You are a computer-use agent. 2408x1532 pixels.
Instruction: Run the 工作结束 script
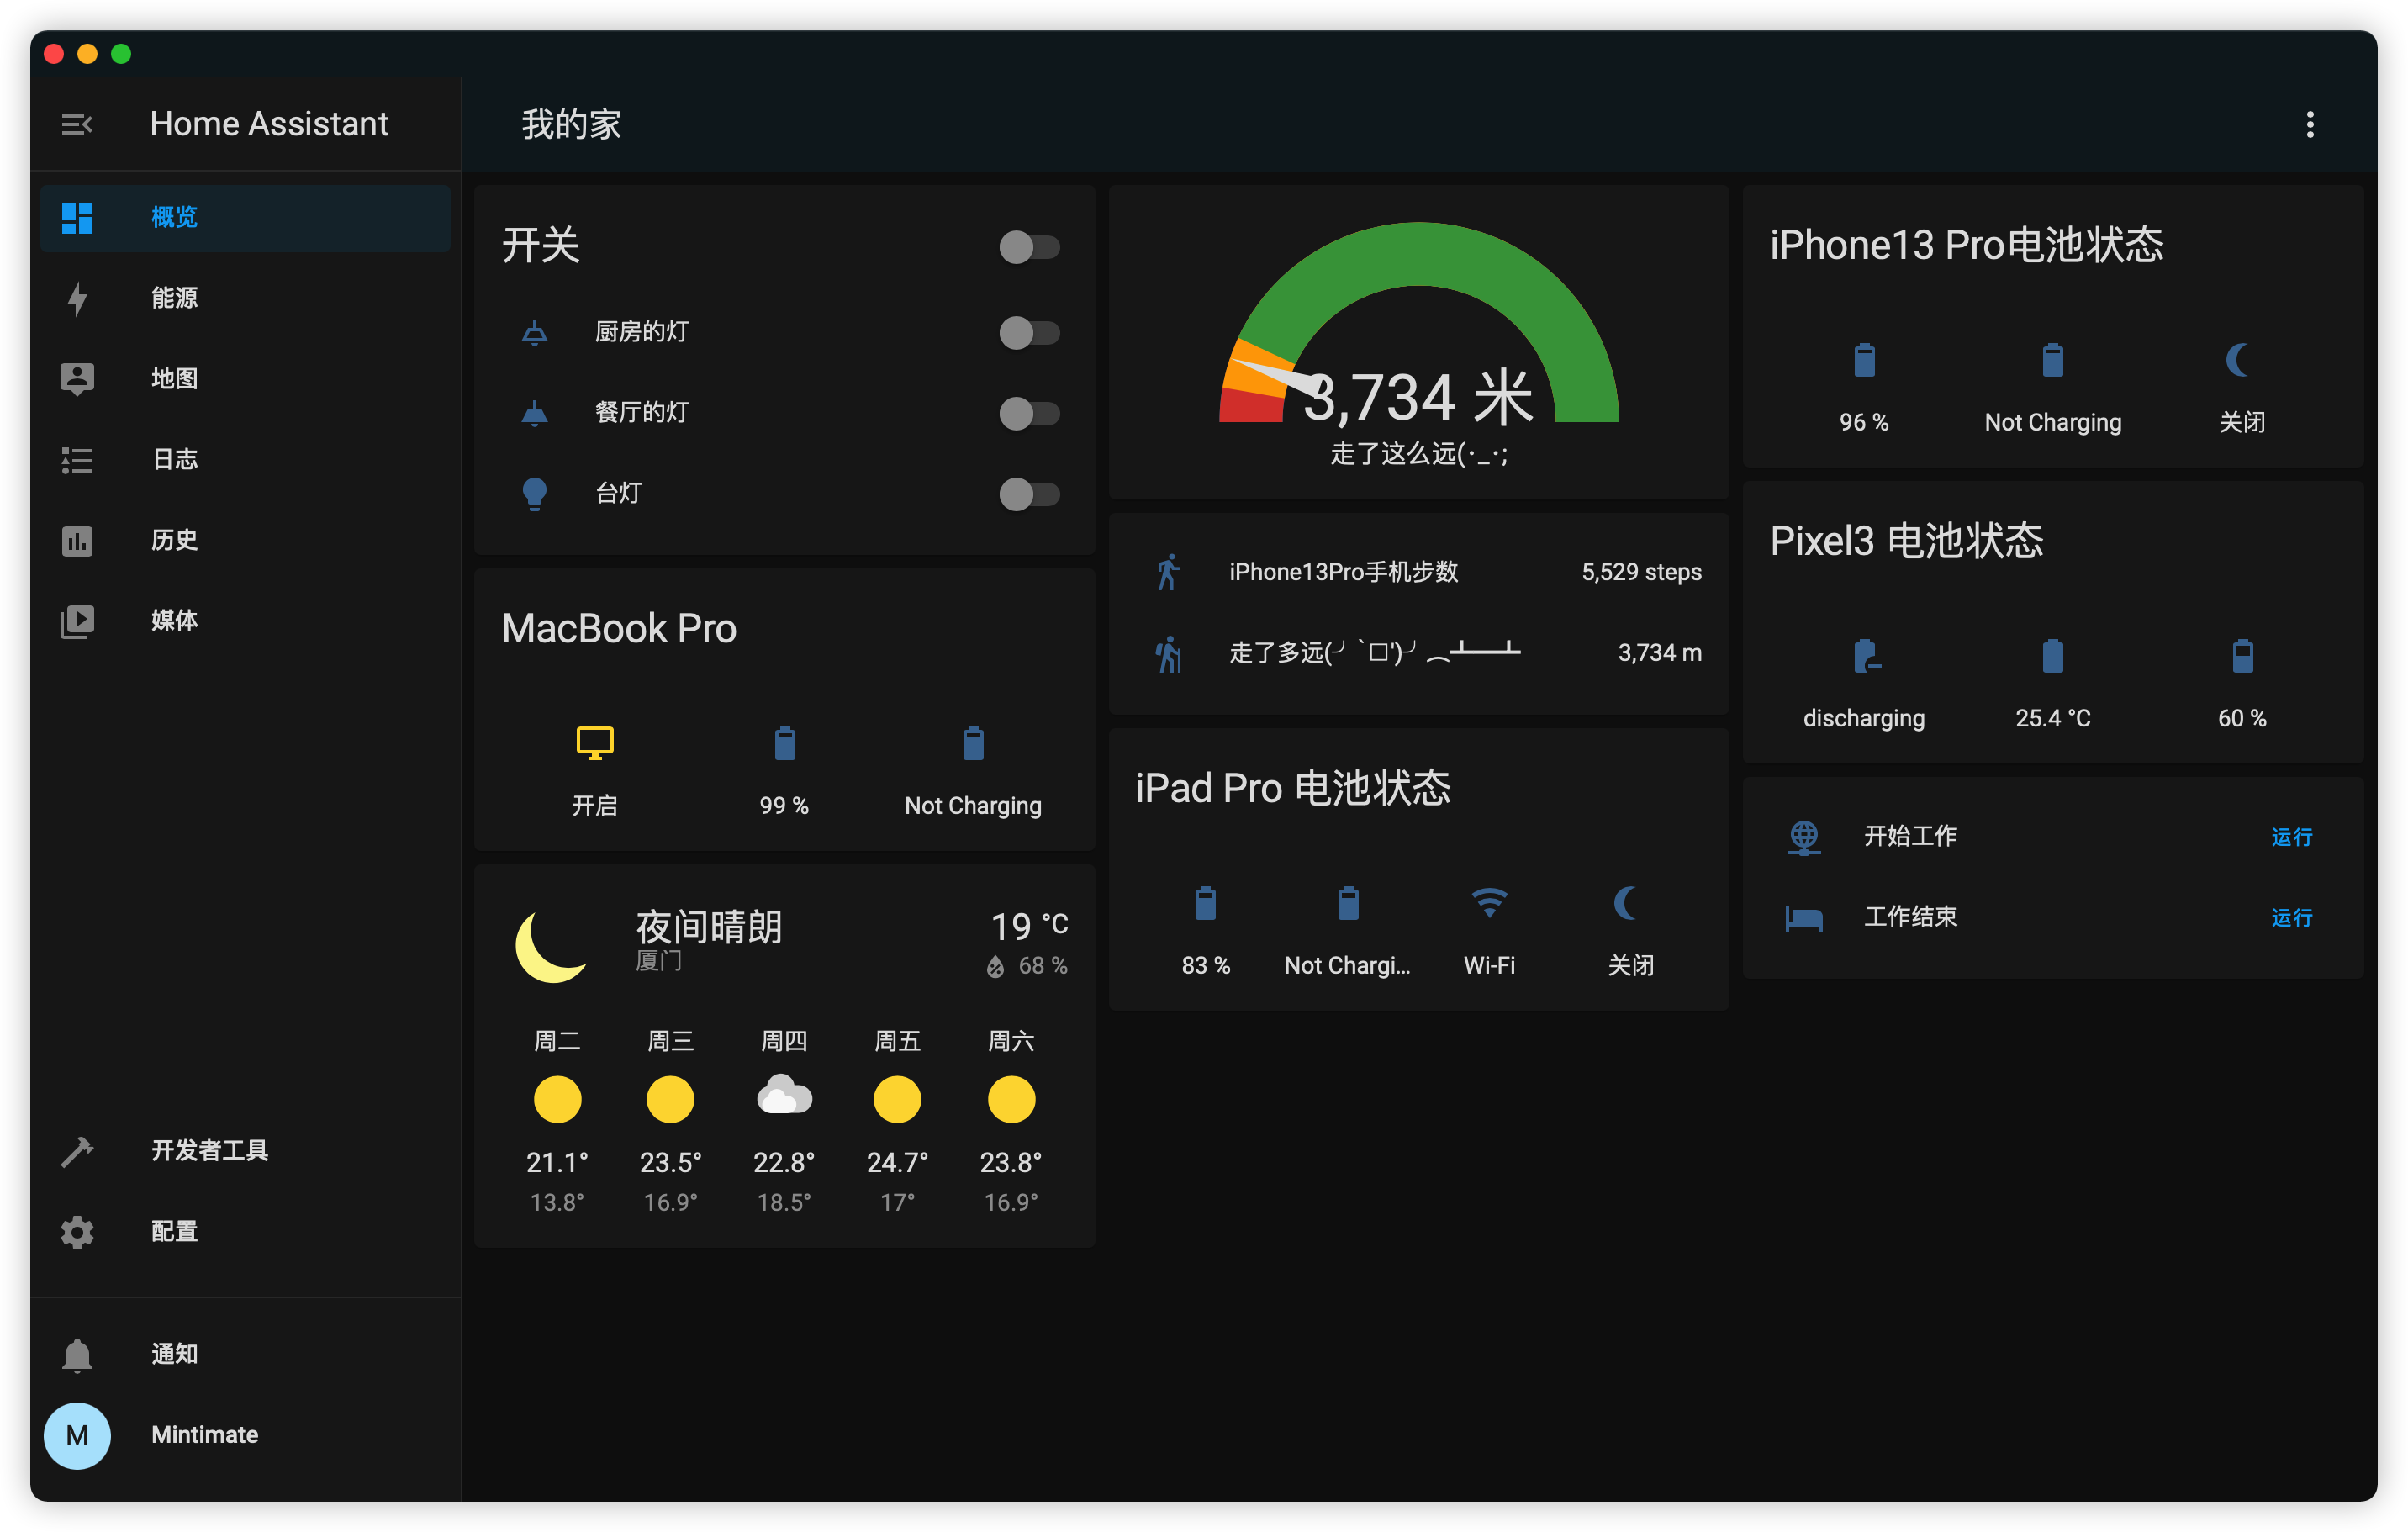2291,918
